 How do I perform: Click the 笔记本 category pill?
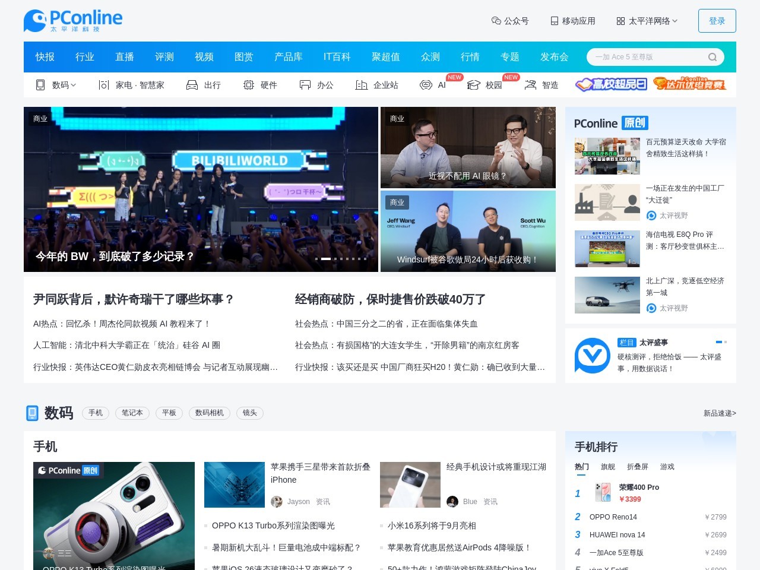click(x=132, y=413)
